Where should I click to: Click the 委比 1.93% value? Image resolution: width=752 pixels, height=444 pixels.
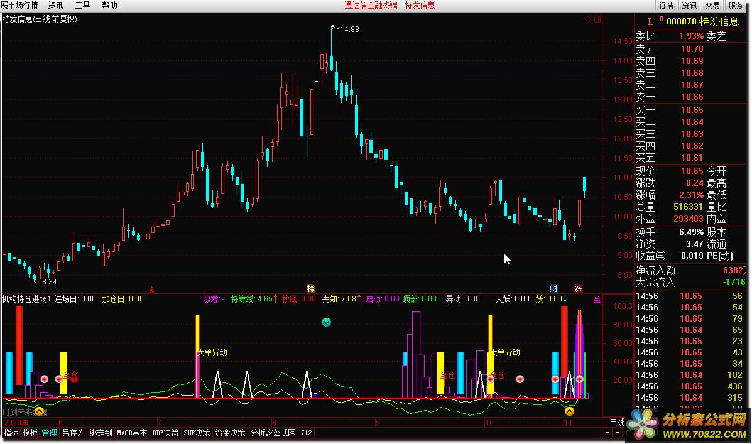[691, 36]
